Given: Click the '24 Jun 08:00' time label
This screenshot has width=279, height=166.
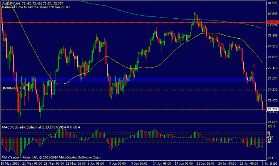Looking at the screenshot, I should [227, 163].
